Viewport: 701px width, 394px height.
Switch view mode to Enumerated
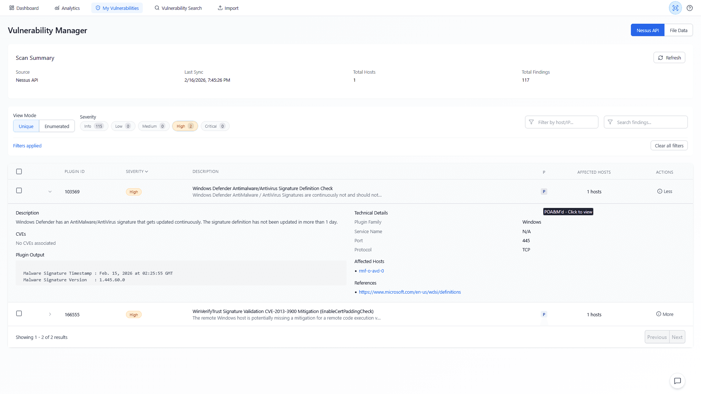tap(57, 126)
